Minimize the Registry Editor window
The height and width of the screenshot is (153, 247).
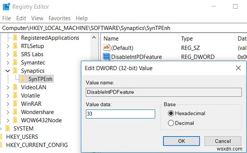pyautogui.click(x=213, y=7)
